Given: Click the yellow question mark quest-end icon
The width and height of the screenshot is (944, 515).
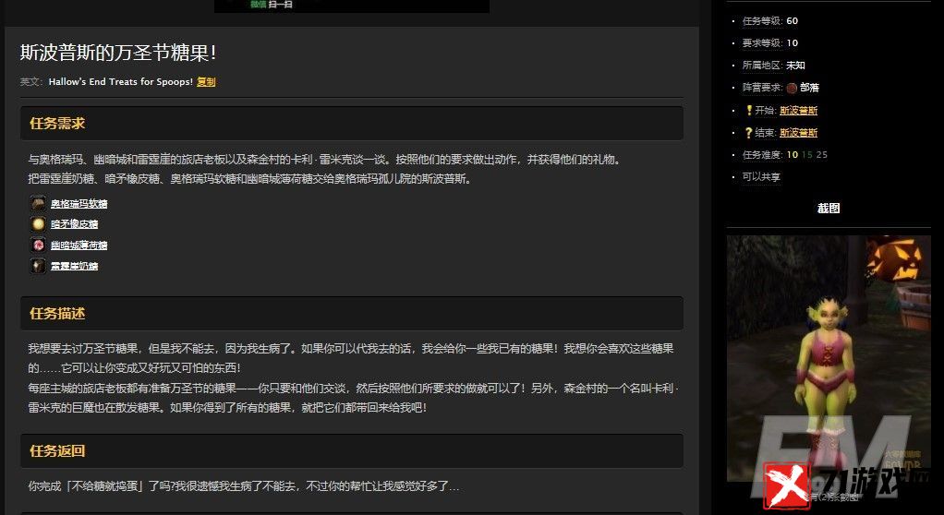Looking at the screenshot, I should click(x=748, y=132).
